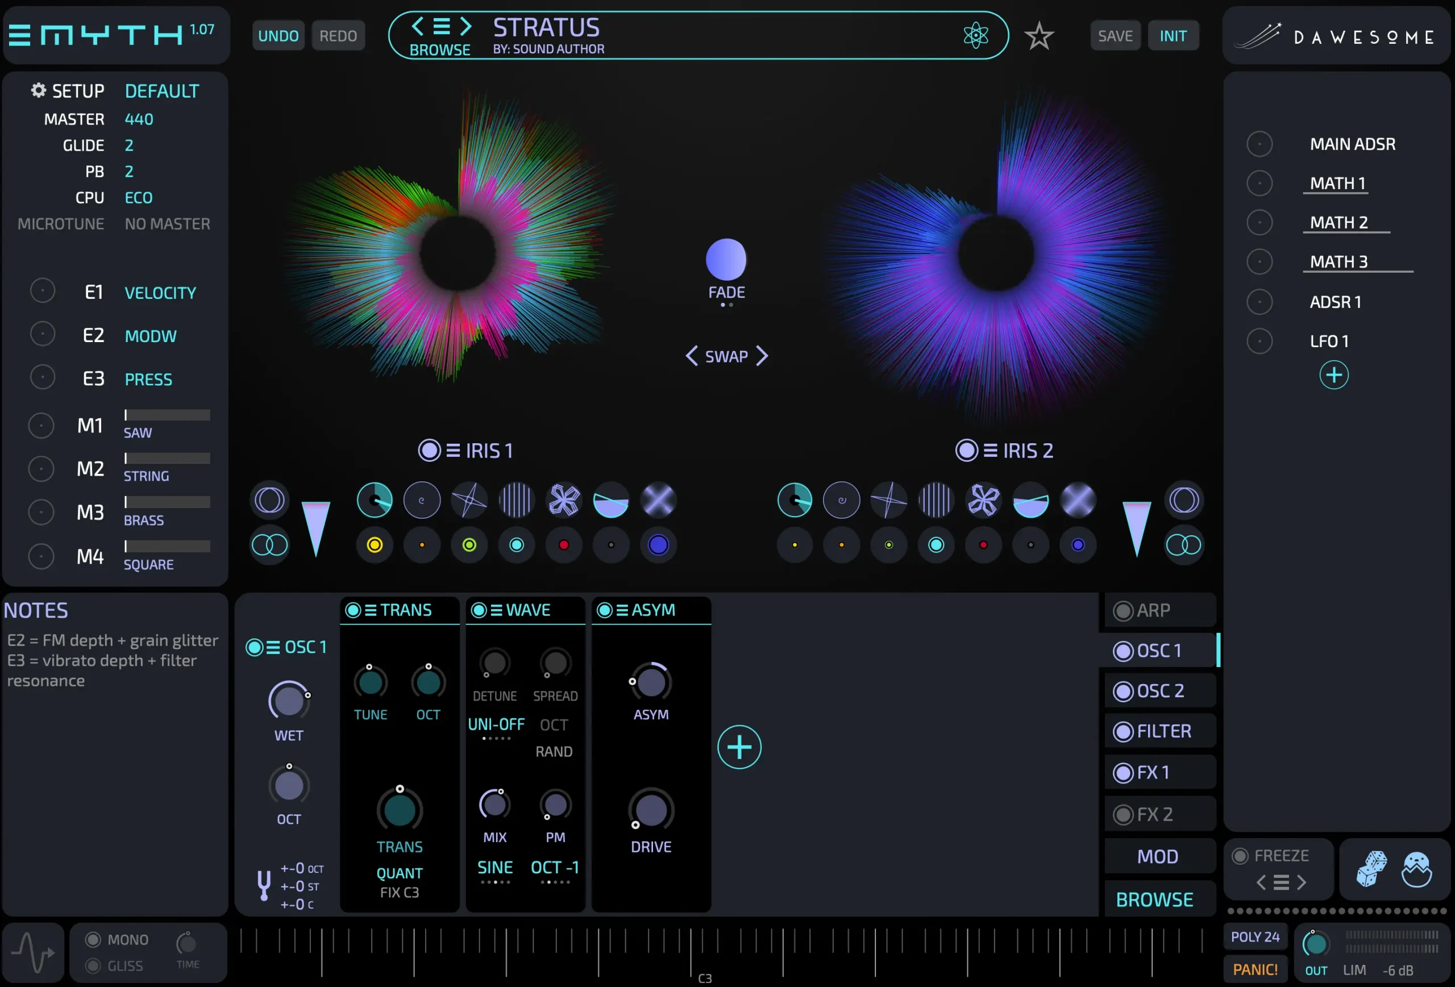Image resolution: width=1455 pixels, height=987 pixels.
Task: Switch to the FILTER tab
Action: pyautogui.click(x=1159, y=731)
